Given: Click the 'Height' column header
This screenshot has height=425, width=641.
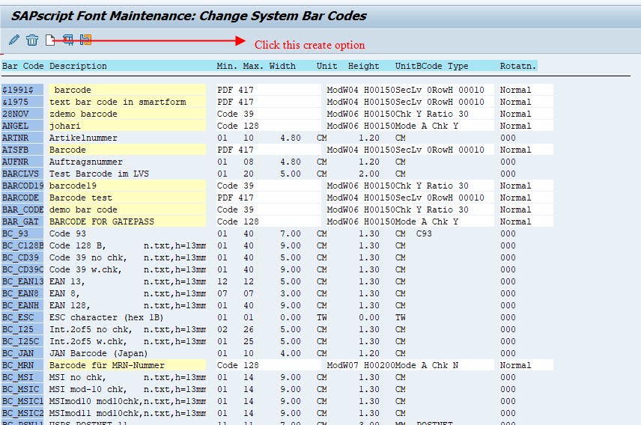Looking at the screenshot, I should pos(363,66).
